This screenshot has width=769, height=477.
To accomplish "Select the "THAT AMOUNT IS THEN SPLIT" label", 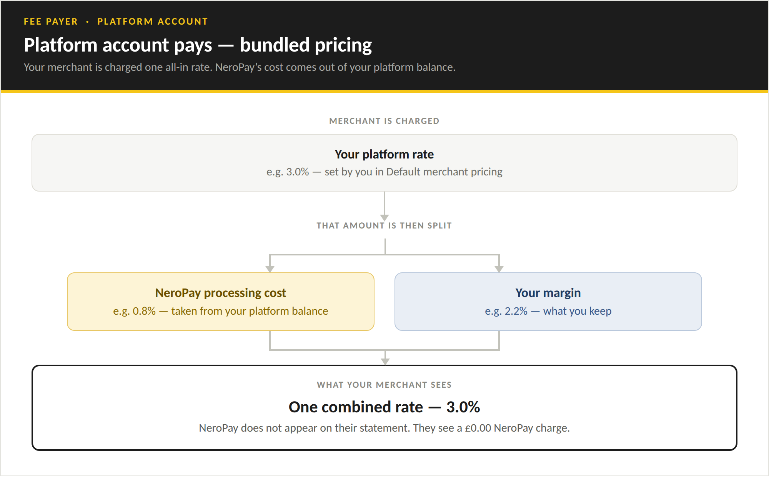I will point(384,225).
